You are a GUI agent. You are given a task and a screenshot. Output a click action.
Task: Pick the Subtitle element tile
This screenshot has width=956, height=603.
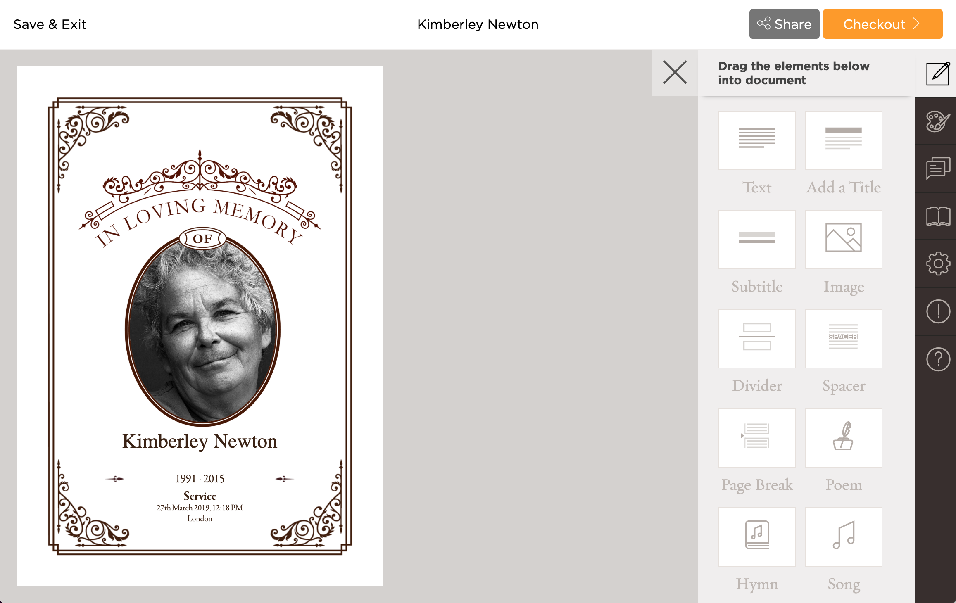coord(756,240)
